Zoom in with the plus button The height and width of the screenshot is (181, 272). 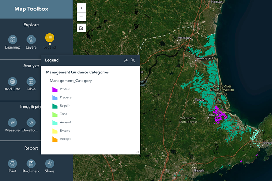[x=81, y=8]
